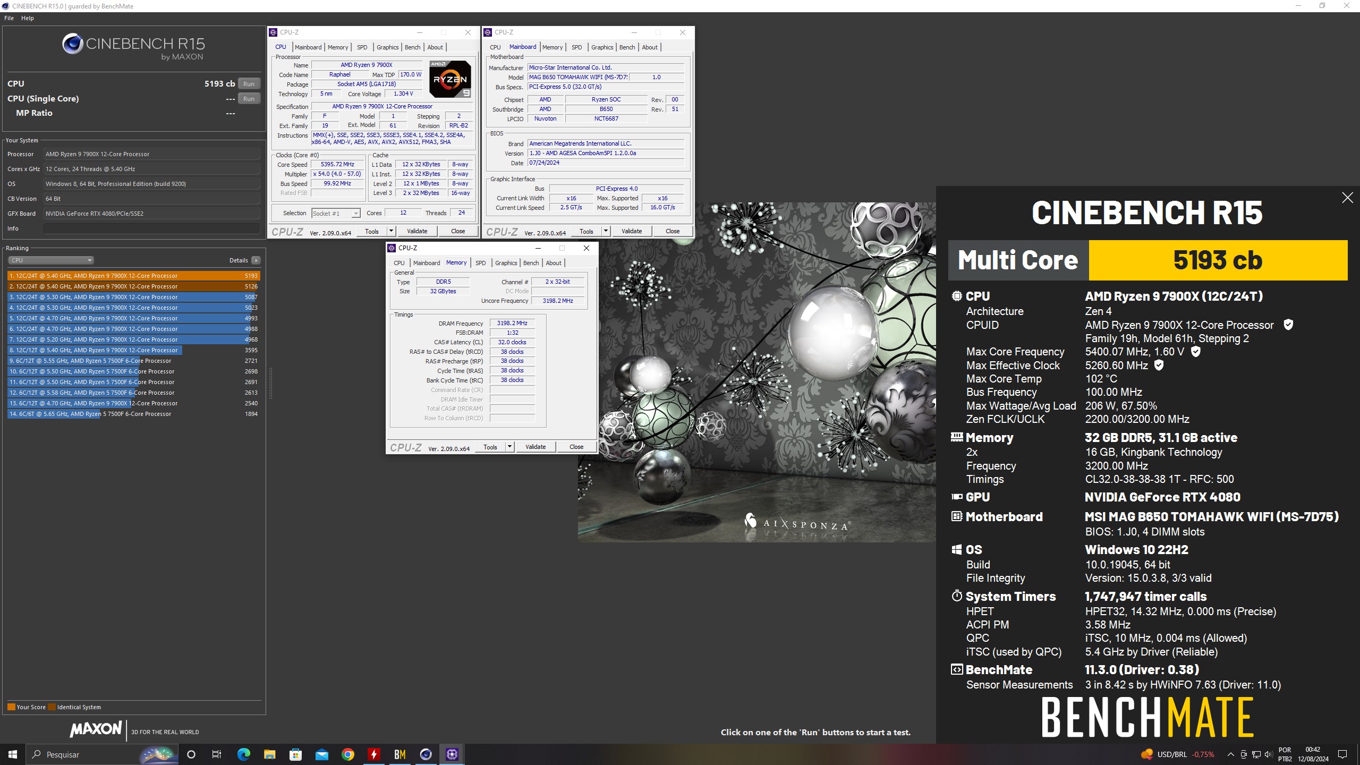Switch to Bench tab in first CPU-Z window
1360x765 pixels.
tap(413, 47)
